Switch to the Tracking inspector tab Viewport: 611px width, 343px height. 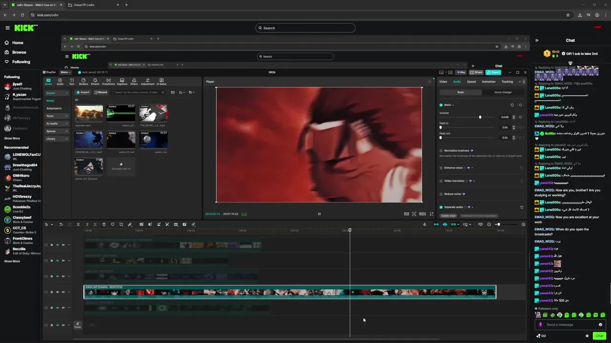click(x=507, y=81)
